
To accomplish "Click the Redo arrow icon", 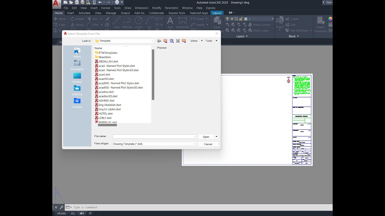I will [x=109, y=2].
